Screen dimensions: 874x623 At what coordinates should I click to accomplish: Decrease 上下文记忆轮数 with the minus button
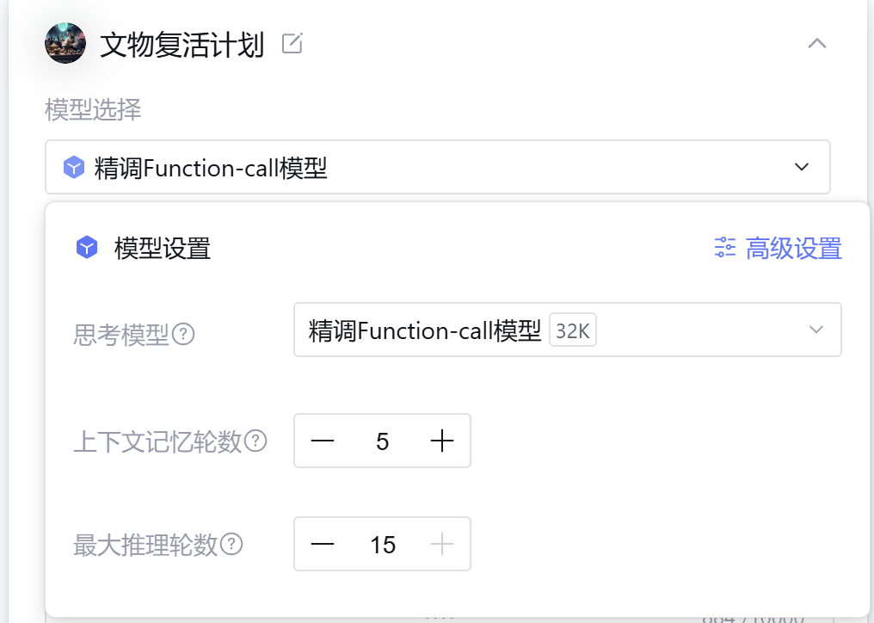click(x=323, y=441)
